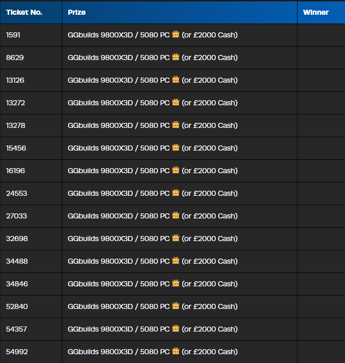Viewport: 345px width, 363px height.
Task: Click the Winner column header
Action: pos(315,12)
